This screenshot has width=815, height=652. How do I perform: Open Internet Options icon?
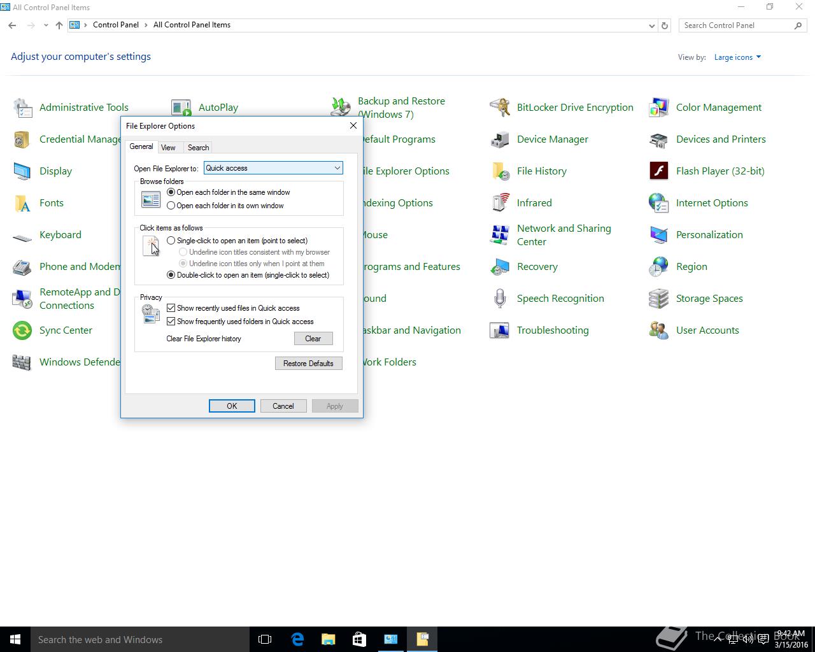(659, 203)
